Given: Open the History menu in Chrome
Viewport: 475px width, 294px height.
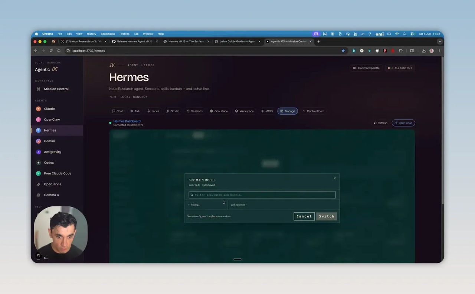Looking at the screenshot, I should [x=91, y=34].
